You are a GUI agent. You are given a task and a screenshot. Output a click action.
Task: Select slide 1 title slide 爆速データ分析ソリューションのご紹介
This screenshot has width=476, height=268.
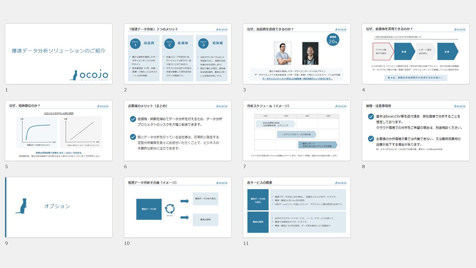[x=59, y=54]
